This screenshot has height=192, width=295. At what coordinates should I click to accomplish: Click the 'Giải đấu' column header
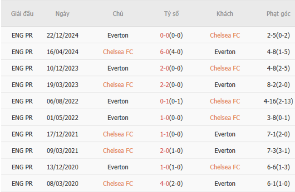22,14
